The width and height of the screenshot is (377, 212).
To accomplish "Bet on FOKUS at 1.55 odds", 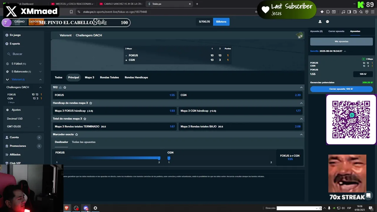I will pos(115,95).
